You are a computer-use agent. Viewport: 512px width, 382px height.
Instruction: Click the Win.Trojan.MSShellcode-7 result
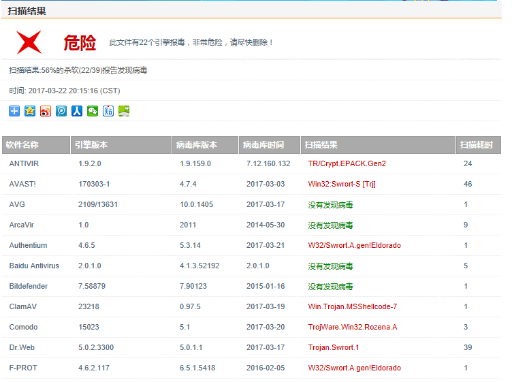[352, 306]
